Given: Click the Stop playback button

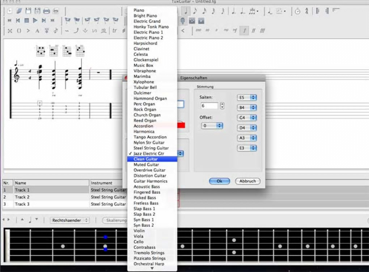Looking at the screenshot, I should (x=26, y=21).
